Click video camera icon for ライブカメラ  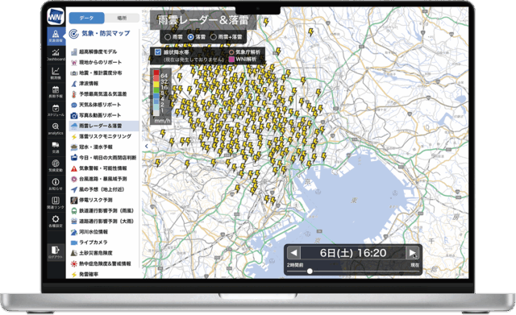[74, 242]
